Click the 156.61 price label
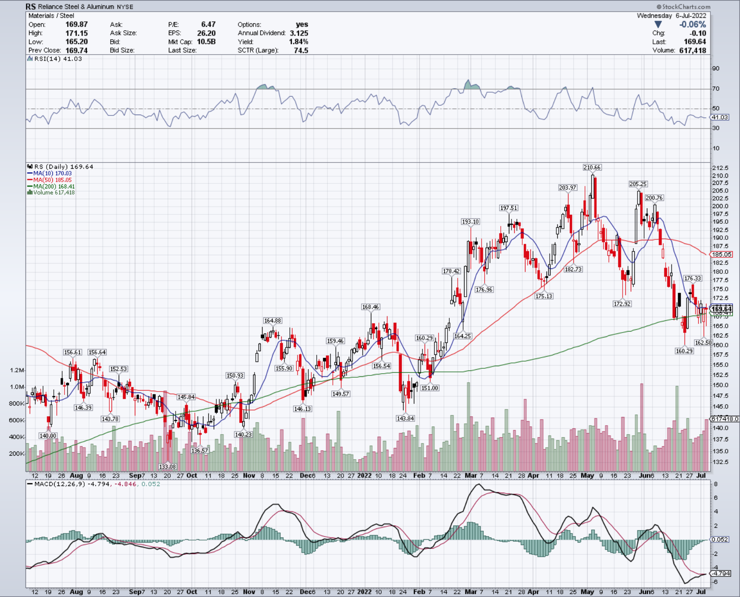740x597 pixels. (73, 352)
